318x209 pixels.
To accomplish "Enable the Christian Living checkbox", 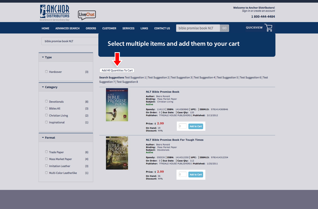I will (46, 115).
